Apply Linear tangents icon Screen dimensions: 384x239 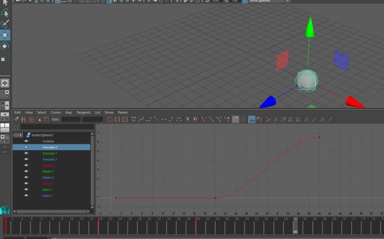coord(156,119)
